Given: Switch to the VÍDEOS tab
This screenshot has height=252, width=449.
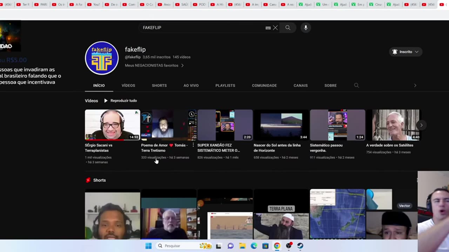Looking at the screenshot, I should pos(128,85).
